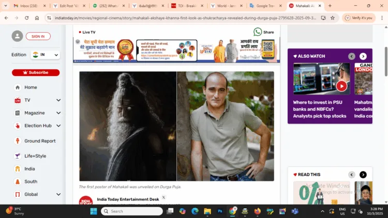Open the Edition IN dropdown
The image size is (388, 218).
(45, 55)
